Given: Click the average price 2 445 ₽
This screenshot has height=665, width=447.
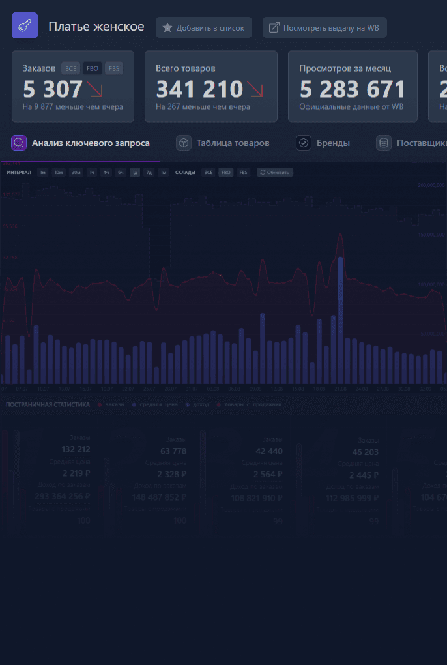Looking at the screenshot, I should click(364, 475).
